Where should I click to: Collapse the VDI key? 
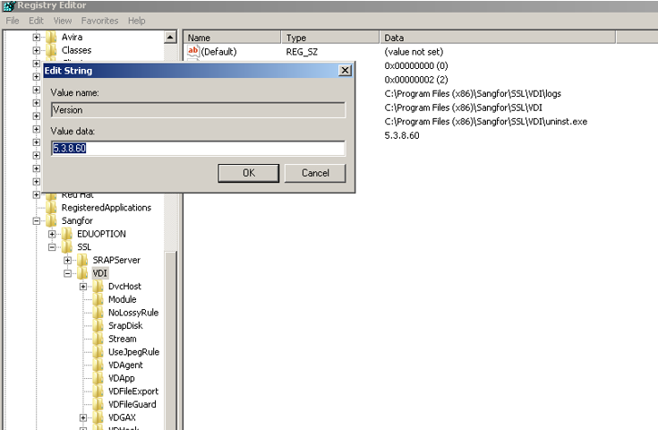tap(67, 273)
